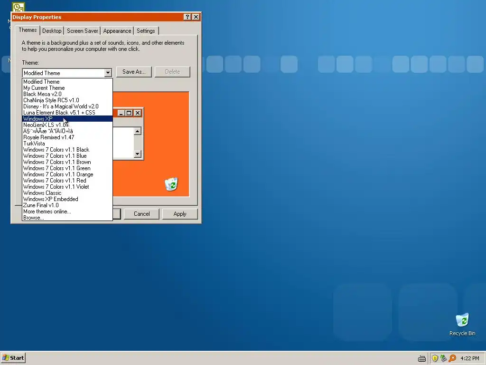Click the Apply button
This screenshot has height=365, width=486.
(x=180, y=214)
